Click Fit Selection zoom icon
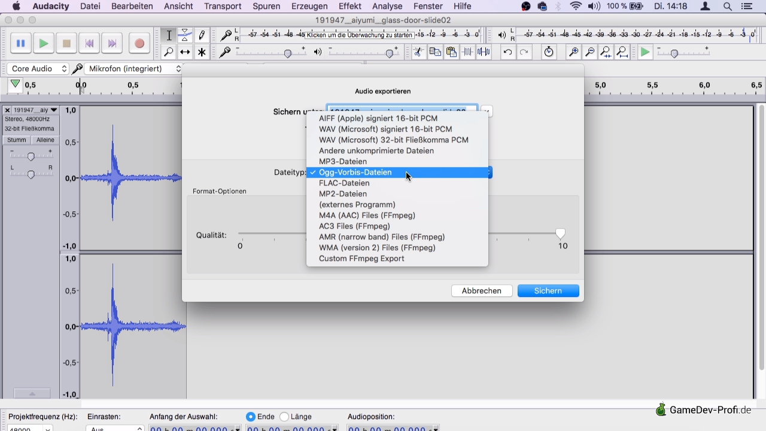Image resolution: width=766 pixels, height=431 pixels. coord(606,52)
